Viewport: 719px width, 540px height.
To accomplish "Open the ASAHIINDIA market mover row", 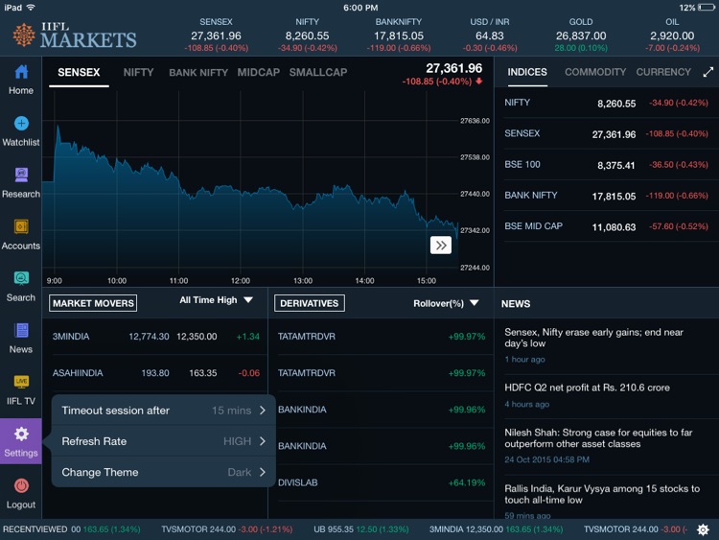I will (x=156, y=373).
